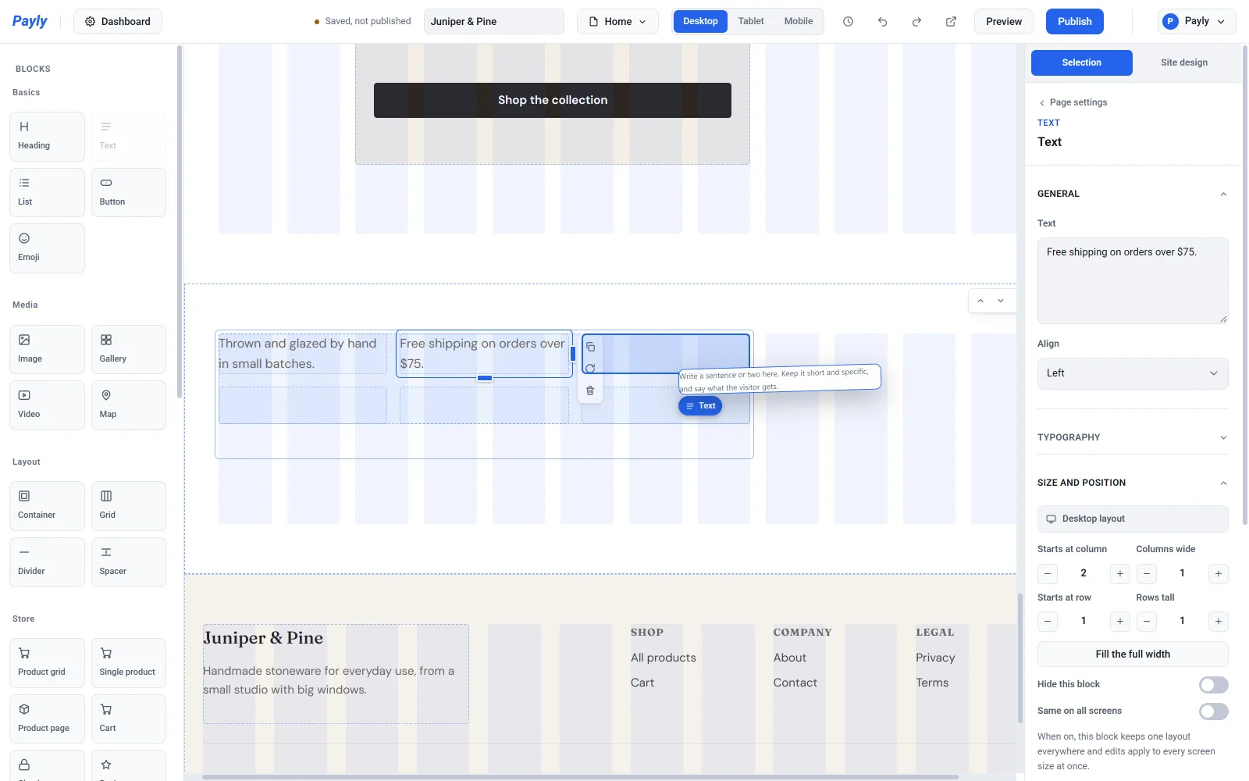Go back to Page settings
Image resolution: width=1249 pixels, height=781 pixels.
[1073, 102]
